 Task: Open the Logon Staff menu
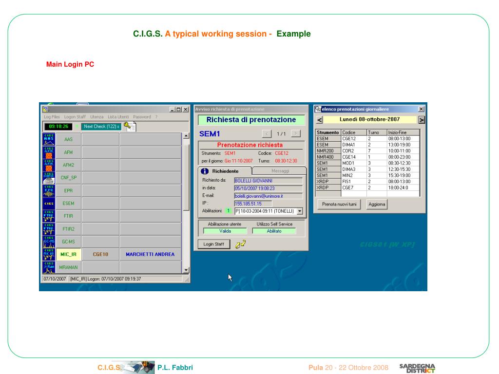[75, 117]
